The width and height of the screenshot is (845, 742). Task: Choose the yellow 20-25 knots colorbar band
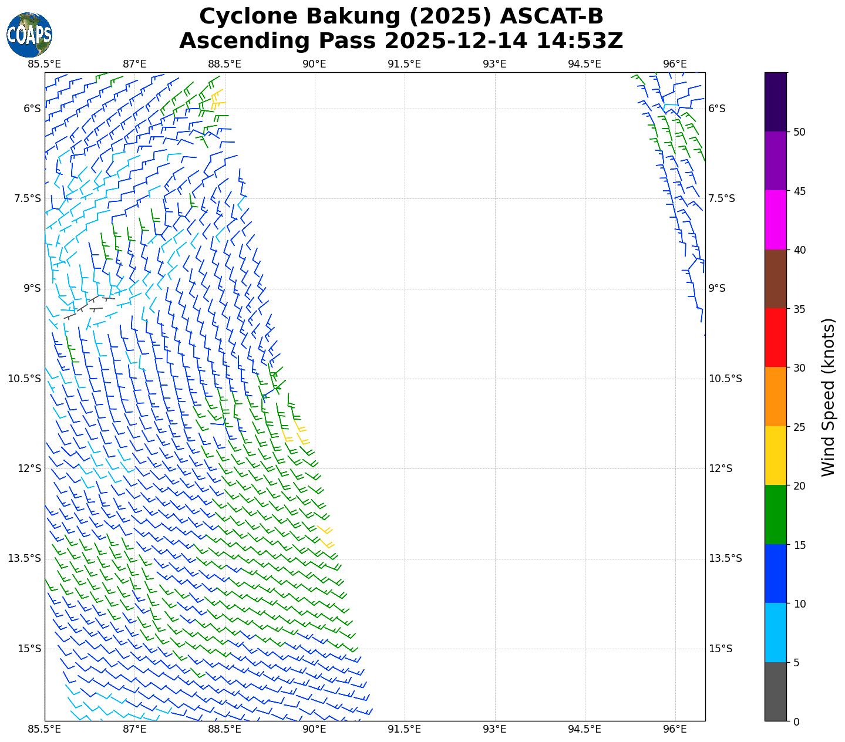tap(775, 456)
